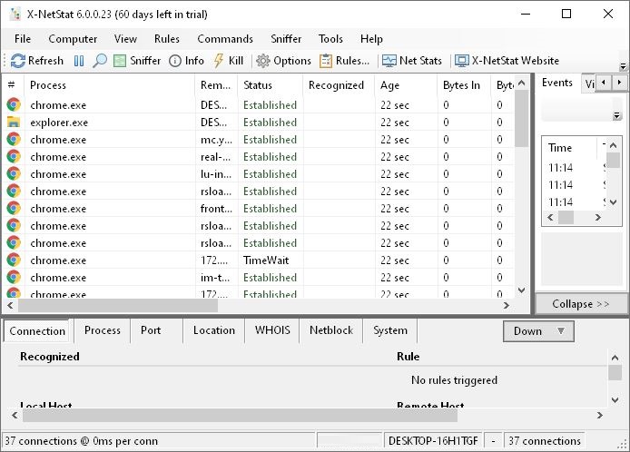This screenshot has width=630, height=452.
Task: Click Chrome icon of the mc.y... row
Action: click(14, 140)
